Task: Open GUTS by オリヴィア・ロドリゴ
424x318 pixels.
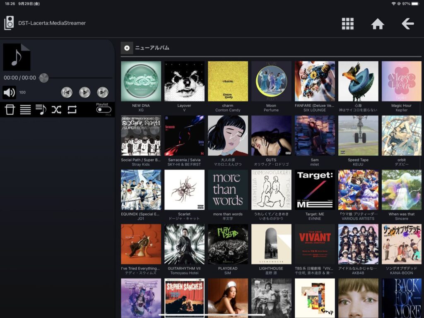Action: 271,135
